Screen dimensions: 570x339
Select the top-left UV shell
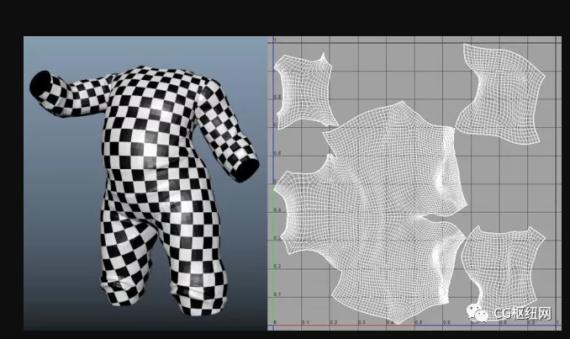pos(302,88)
